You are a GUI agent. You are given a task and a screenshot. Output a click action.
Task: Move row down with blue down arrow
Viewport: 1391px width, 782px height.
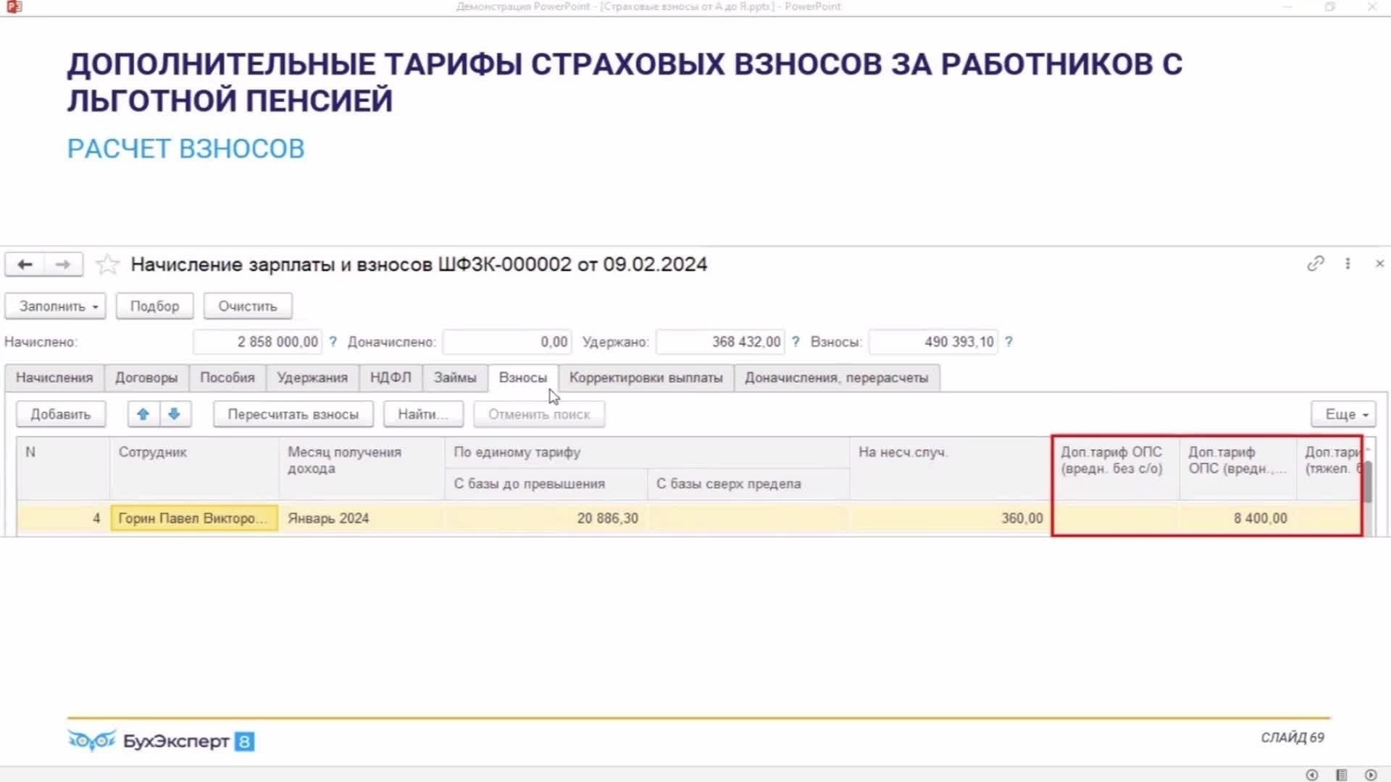(x=174, y=414)
